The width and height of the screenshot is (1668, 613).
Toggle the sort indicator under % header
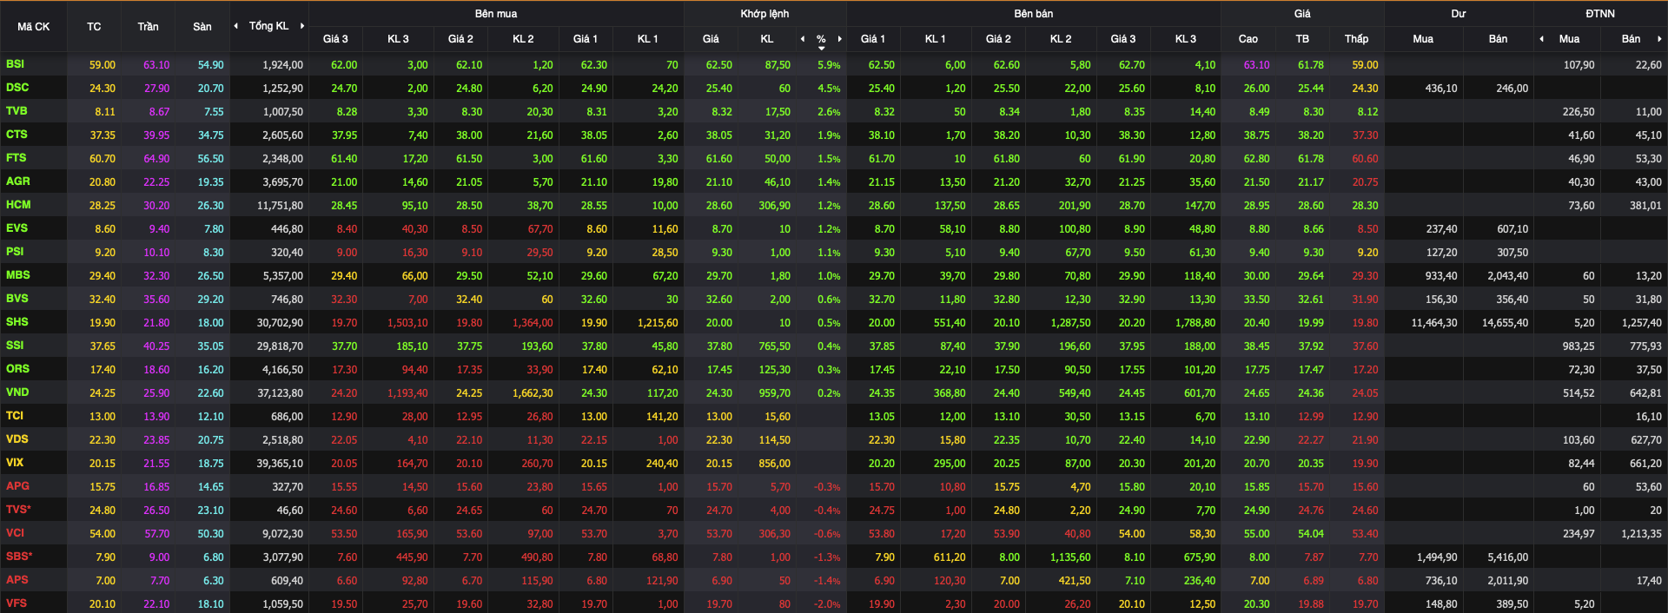pyautogui.click(x=821, y=49)
